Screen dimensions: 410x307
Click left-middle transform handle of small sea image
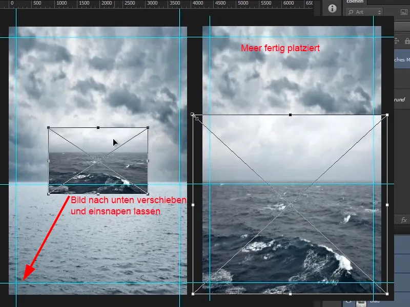[x=48, y=161]
